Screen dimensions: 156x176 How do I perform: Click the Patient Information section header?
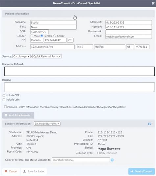[x=78, y=14]
